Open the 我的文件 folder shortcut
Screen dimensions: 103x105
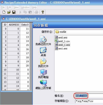[43, 63]
